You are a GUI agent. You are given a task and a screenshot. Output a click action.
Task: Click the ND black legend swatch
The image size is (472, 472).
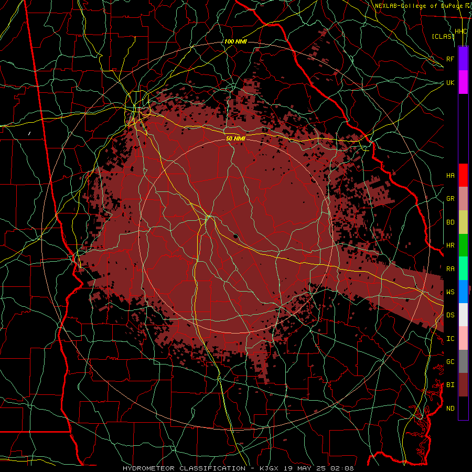point(463,408)
